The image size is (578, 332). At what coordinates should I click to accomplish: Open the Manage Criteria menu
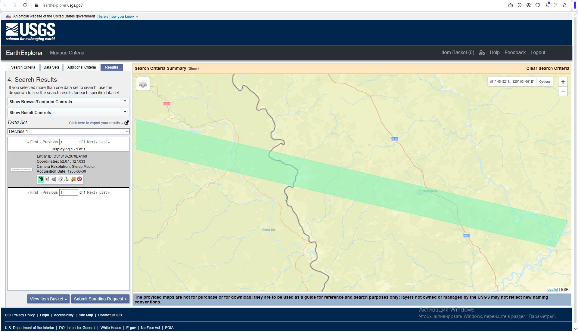[67, 53]
